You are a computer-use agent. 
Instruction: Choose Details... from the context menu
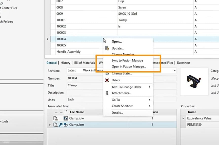point(117,113)
